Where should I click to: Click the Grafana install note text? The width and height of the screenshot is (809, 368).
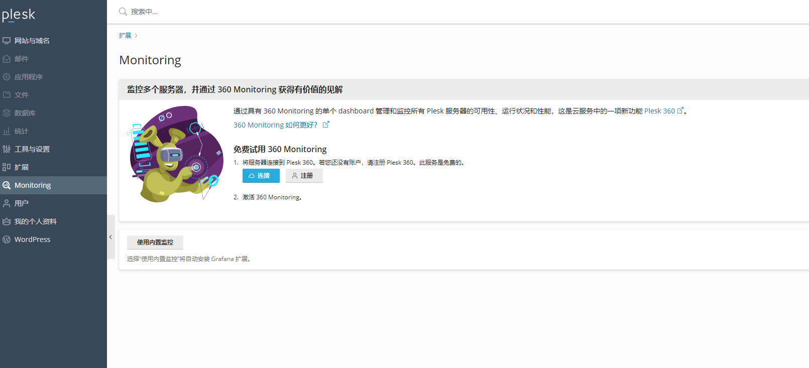coord(189,259)
